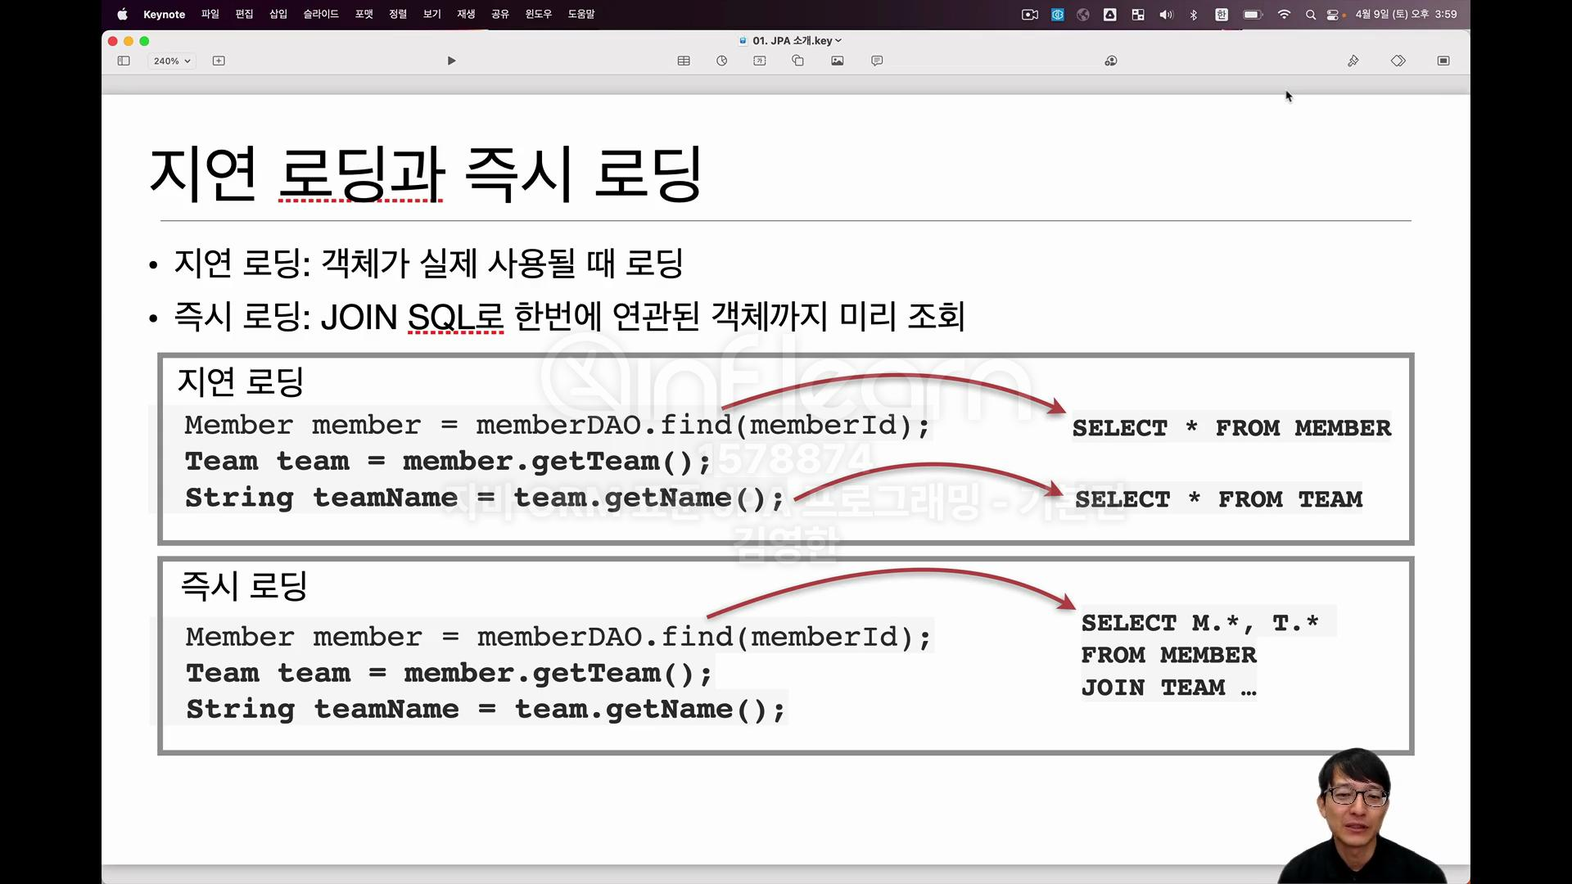Toggle the Document inspector panel
The height and width of the screenshot is (884, 1572).
(1443, 61)
